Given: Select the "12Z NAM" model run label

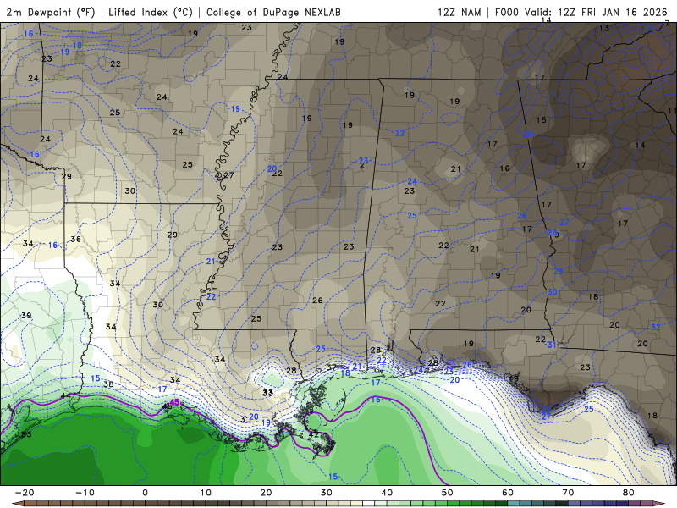Looking at the screenshot, I should click(x=459, y=13).
